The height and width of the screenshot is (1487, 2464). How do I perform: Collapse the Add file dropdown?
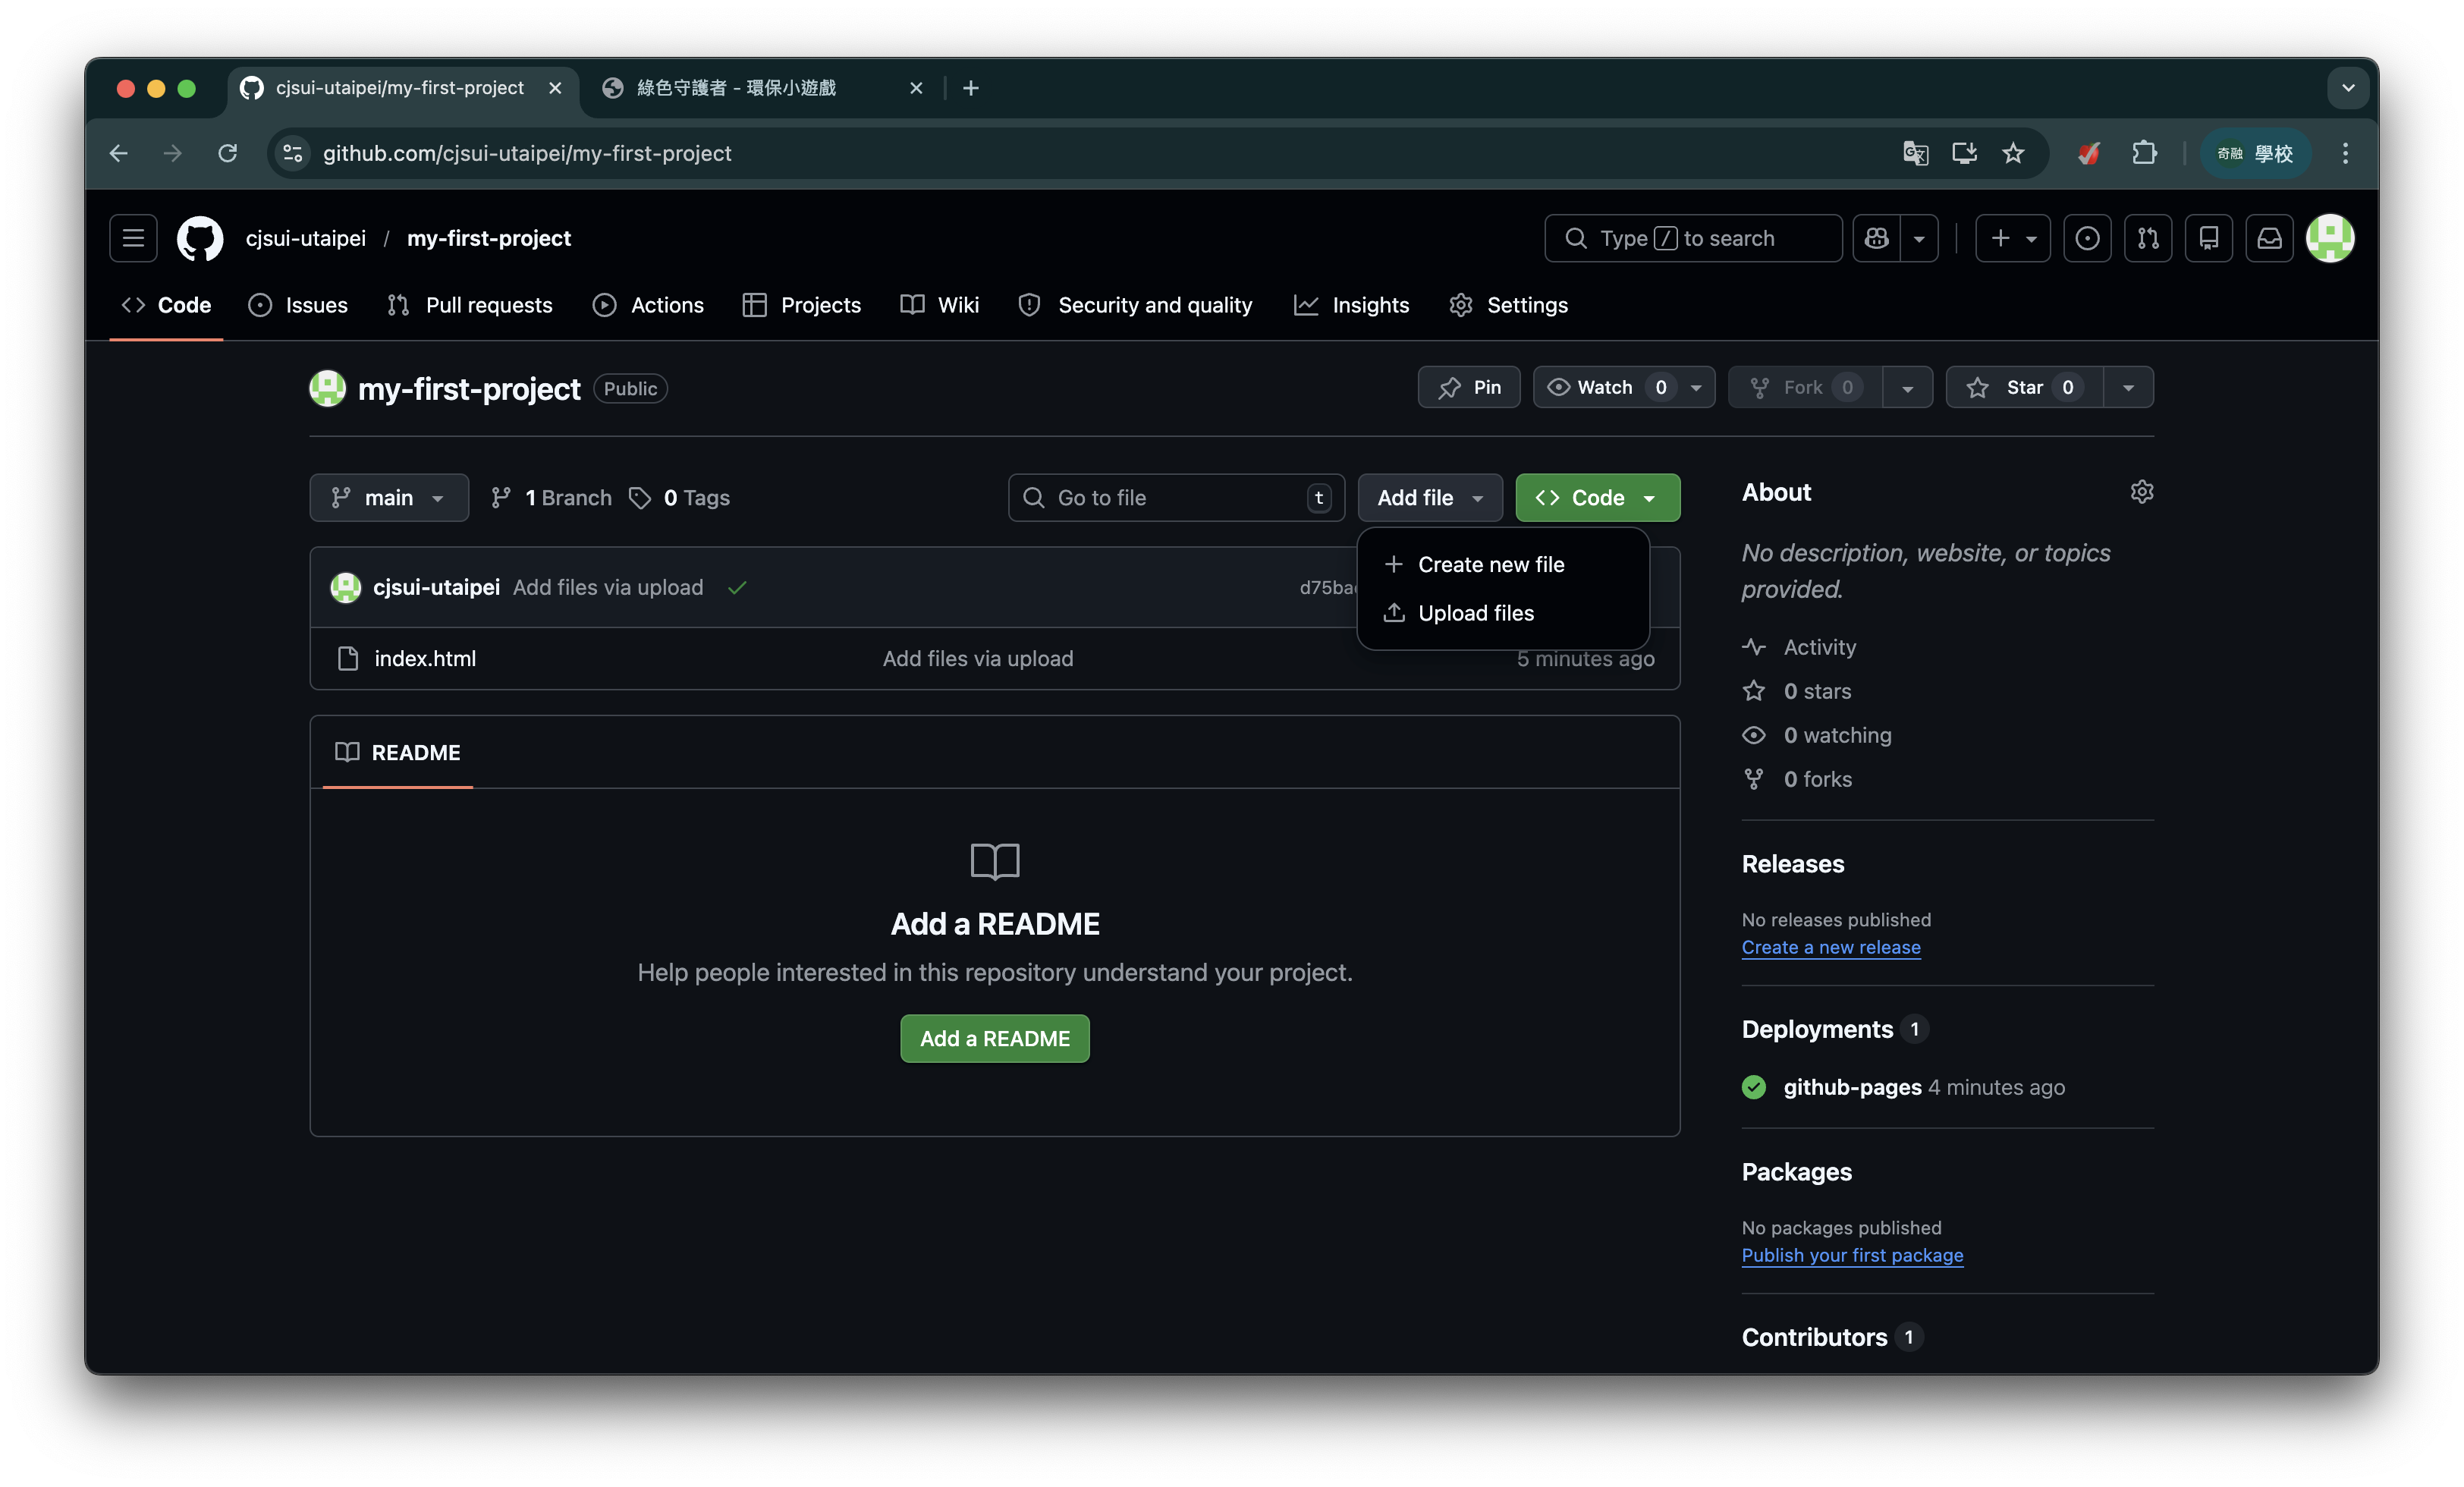tap(1430, 497)
